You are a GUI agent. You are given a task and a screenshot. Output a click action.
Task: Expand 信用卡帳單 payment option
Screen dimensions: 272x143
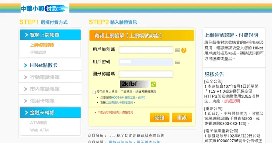point(50,101)
